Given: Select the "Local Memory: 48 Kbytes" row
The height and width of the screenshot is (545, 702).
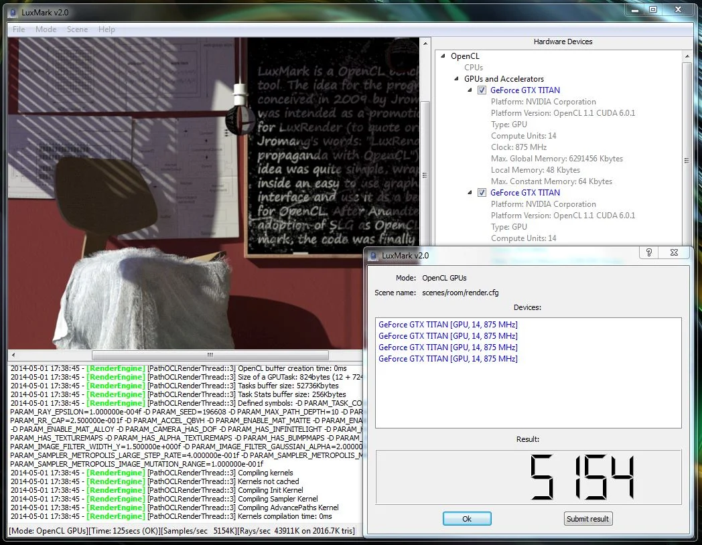Looking at the screenshot, I should (x=535, y=170).
